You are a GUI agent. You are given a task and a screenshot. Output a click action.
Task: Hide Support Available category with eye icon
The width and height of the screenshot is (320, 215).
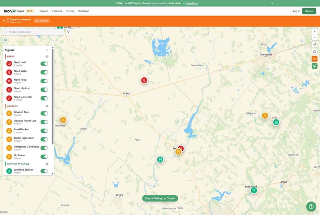(x=47, y=164)
